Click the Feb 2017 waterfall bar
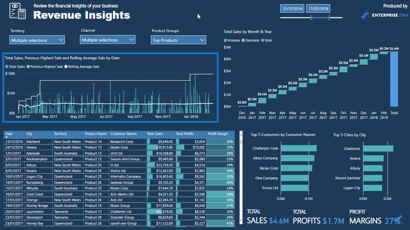The image size is (410, 230). pyautogui.click(x=262, y=101)
